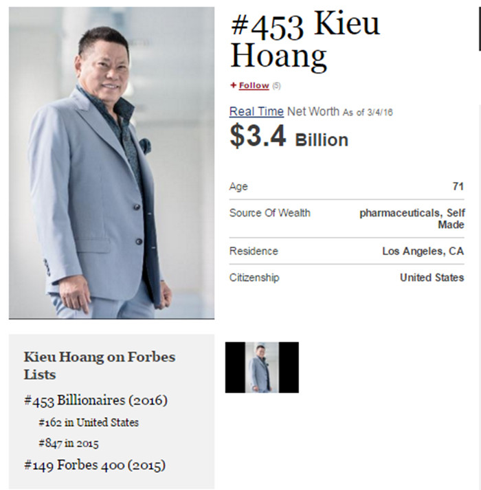Open the #453 Billionaires (2016) list
This screenshot has width=481, height=490.
(x=96, y=401)
